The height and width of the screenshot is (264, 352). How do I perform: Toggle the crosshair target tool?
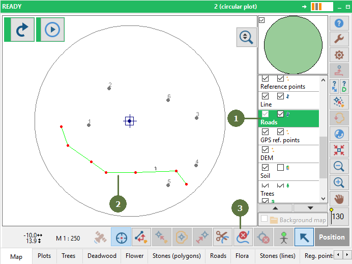121,237
